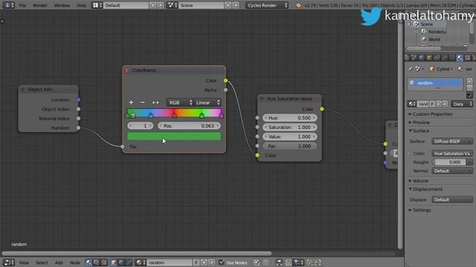Open the ColorRamp Linear interpolation dropdown

pos(208,102)
